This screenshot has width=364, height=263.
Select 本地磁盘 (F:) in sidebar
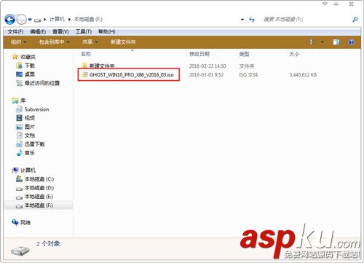point(39,205)
